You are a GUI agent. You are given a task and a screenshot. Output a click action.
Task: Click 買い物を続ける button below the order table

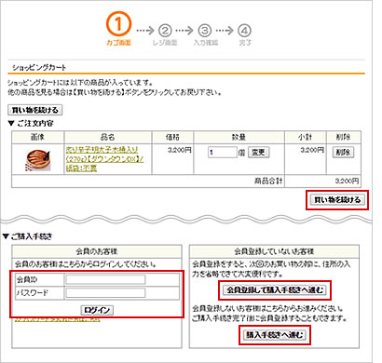click(x=337, y=199)
